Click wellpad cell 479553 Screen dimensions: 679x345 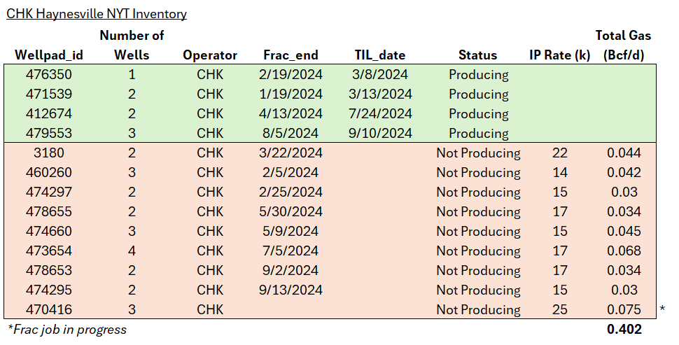coord(49,134)
